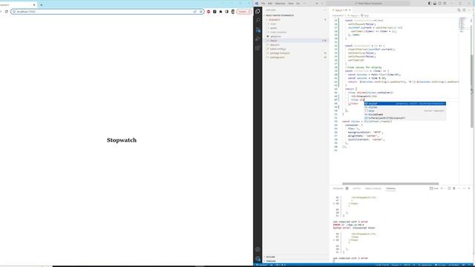Open the Search view in VS Code activity bar
The width and height of the screenshot is (475, 267).
tap(258, 20)
